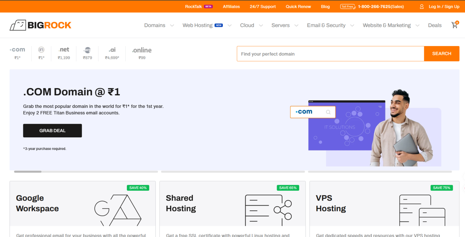The image size is (465, 237).
Task: Click the SAVE 75% badge
Action: point(441,188)
